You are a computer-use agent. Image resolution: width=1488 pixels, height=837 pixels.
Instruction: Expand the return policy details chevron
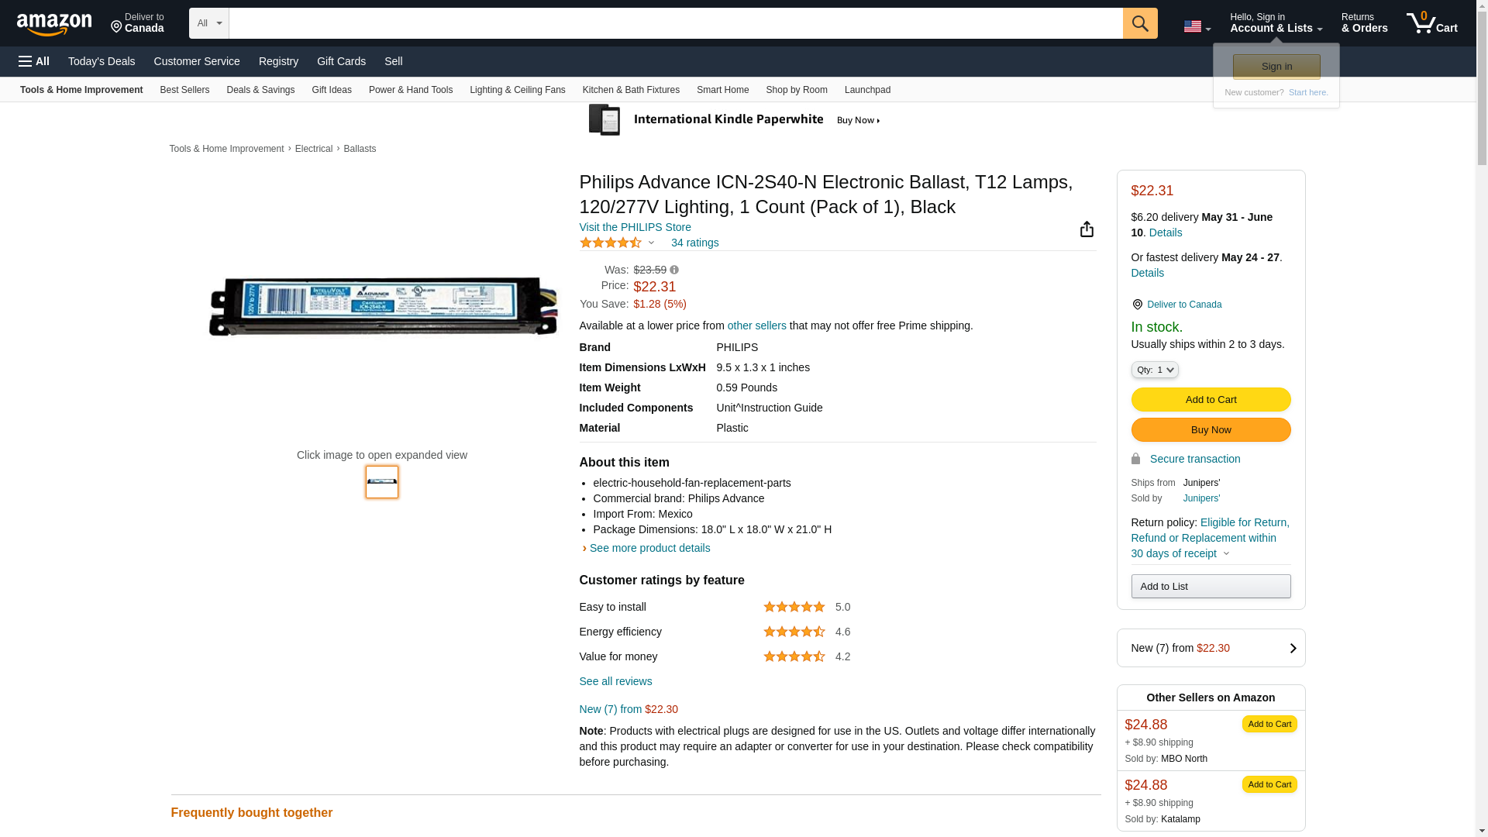1226,553
